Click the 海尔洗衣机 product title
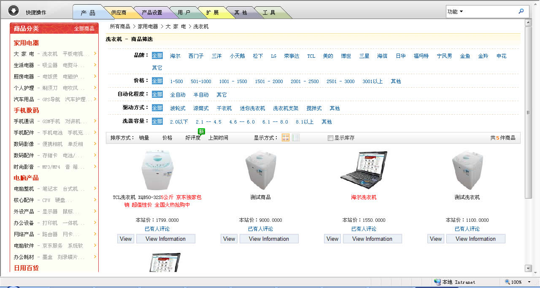Screen dimensions: 540x288 (364, 197)
